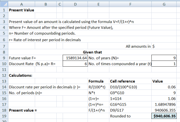This screenshot has width=180, height=122.
Task: Select the result cell $940,606.35
Action: 164,116
